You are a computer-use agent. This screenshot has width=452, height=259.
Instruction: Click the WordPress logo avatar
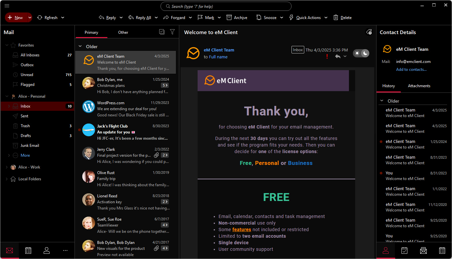pos(89,107)
